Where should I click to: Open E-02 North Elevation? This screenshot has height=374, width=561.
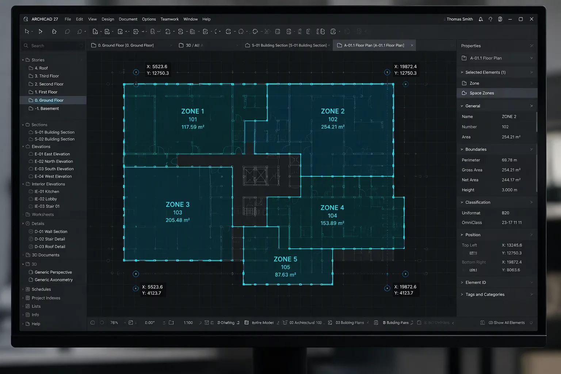[54, 161]
